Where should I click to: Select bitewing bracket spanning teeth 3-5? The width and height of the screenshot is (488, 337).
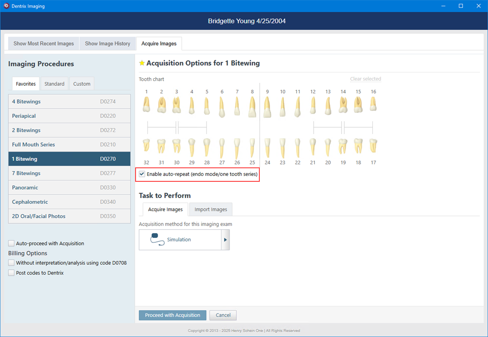coord(192,127)
